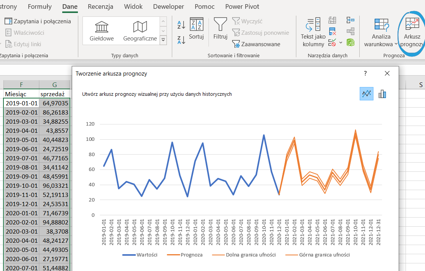Switch forecast to line chart type

click(x=366, y=94)
